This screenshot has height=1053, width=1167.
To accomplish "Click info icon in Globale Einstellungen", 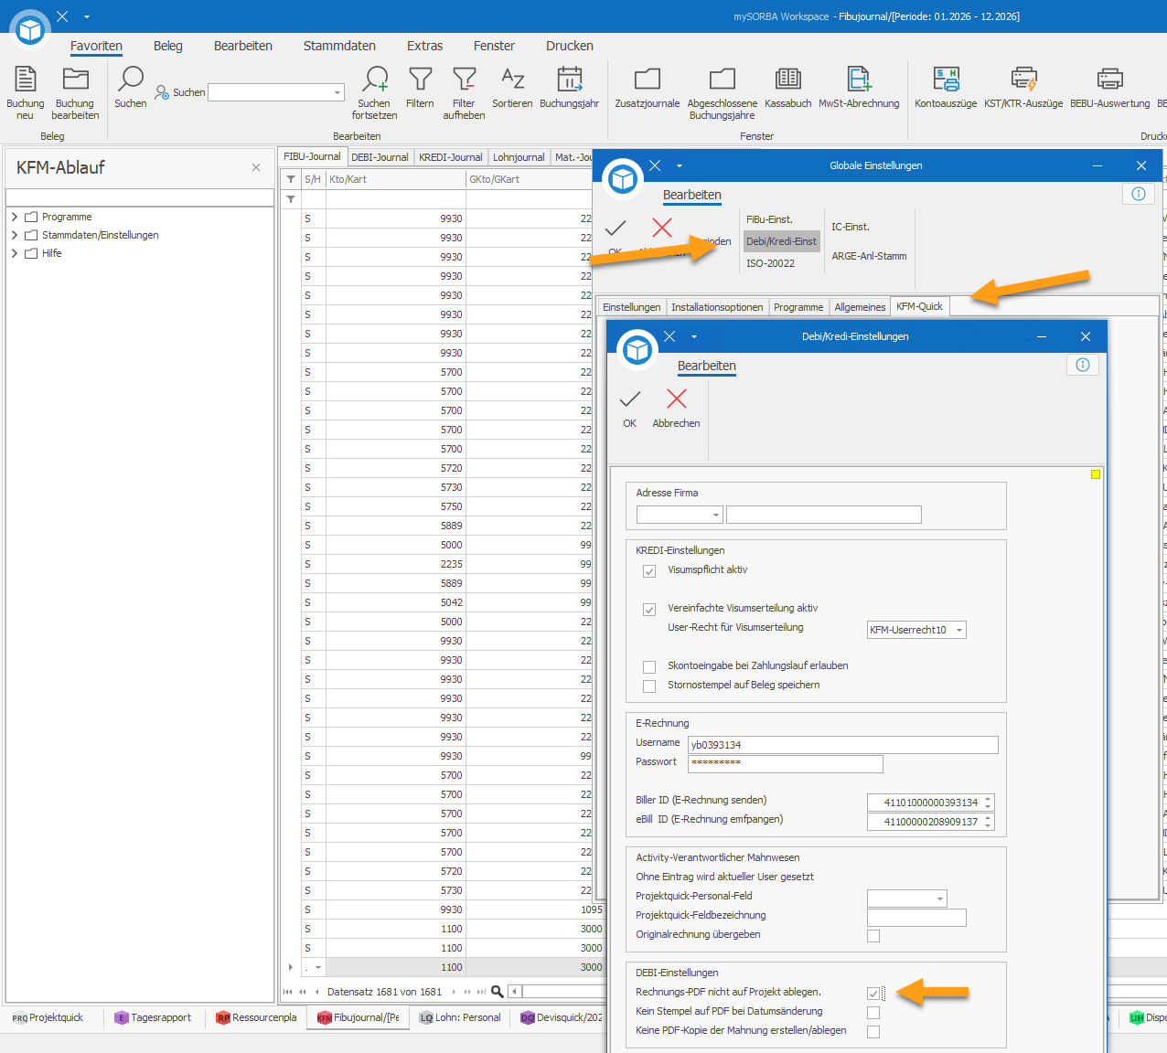I will tap(1139, 194).
